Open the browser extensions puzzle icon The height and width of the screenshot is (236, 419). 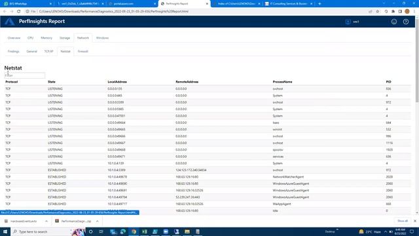(393, 12)
